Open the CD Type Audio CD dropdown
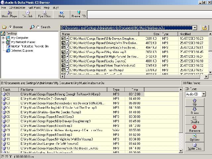The image size is (212, 159). [204, 94]
